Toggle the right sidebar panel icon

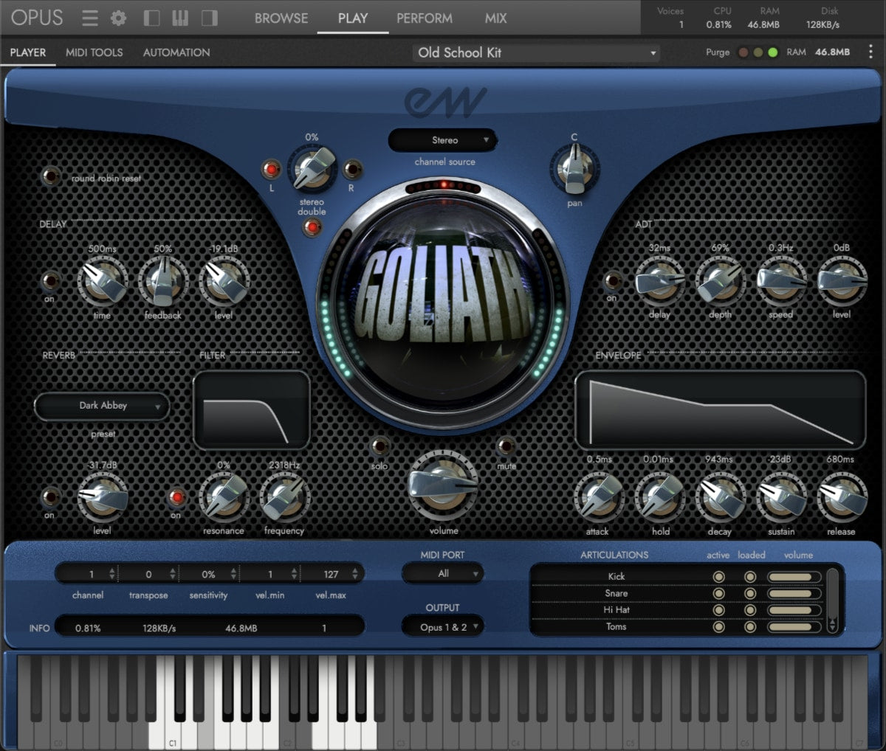(210, 18)
